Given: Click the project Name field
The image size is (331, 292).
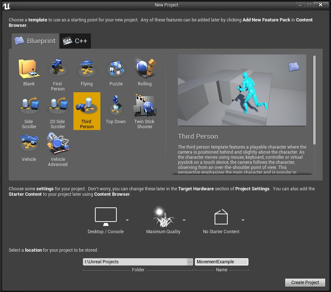Looking at the screenshot, I should tap(222, 262).
